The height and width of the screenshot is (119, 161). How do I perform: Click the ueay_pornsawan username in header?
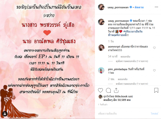tap(118, 7)
